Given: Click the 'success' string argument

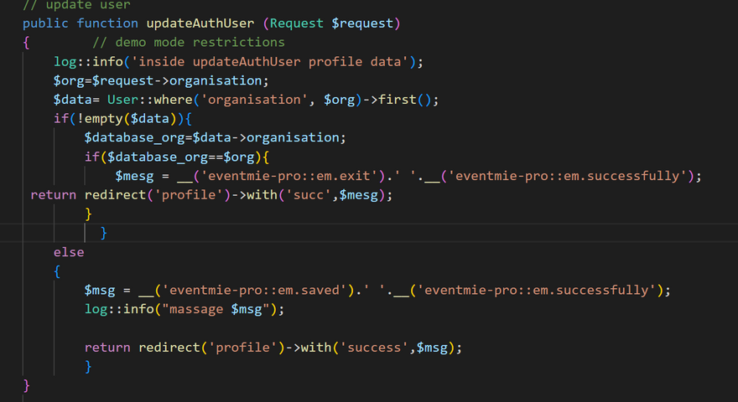Looking at the screenshot, I should point(376,347).
